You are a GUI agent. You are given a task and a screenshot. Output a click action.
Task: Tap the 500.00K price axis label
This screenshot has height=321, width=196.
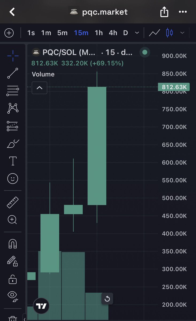pyautogui.click(x=174, y=198)
